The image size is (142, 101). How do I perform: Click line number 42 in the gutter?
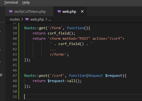click(x=15, y=49)
